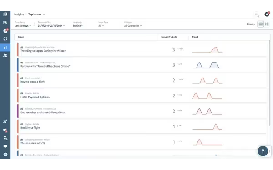Open the chat icon with red notification badge
Image resolution: width=273 pixels, height=170 pixels.
(5, 31)
